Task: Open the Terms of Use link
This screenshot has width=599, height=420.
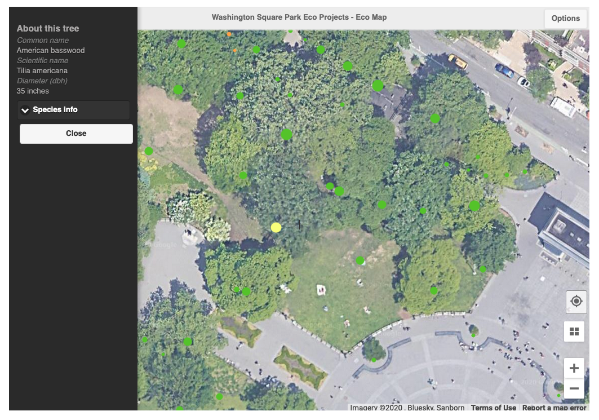Action: tap(493, 408)
